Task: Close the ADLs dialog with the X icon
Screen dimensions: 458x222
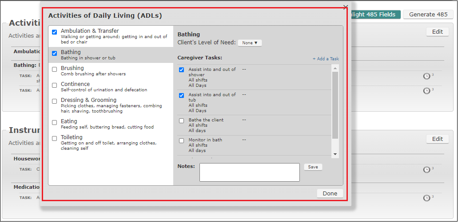Action: click(x=346, y=7)
